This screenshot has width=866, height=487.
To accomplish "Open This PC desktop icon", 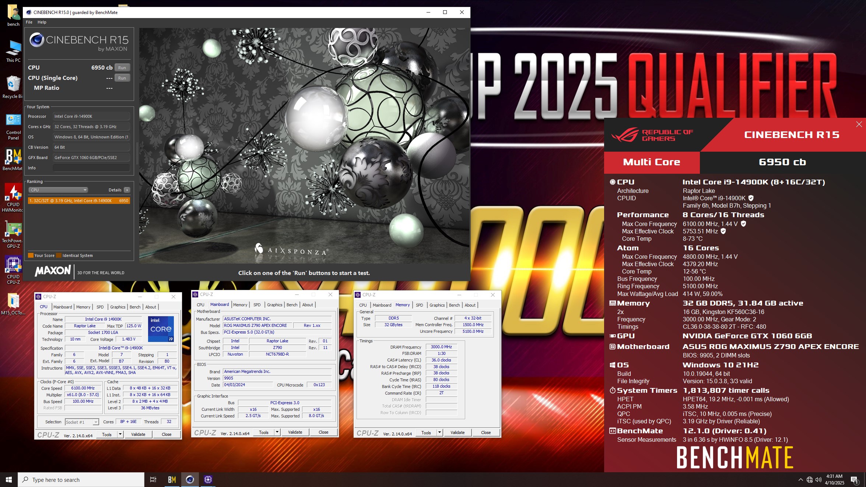I will tap(13, 51).
